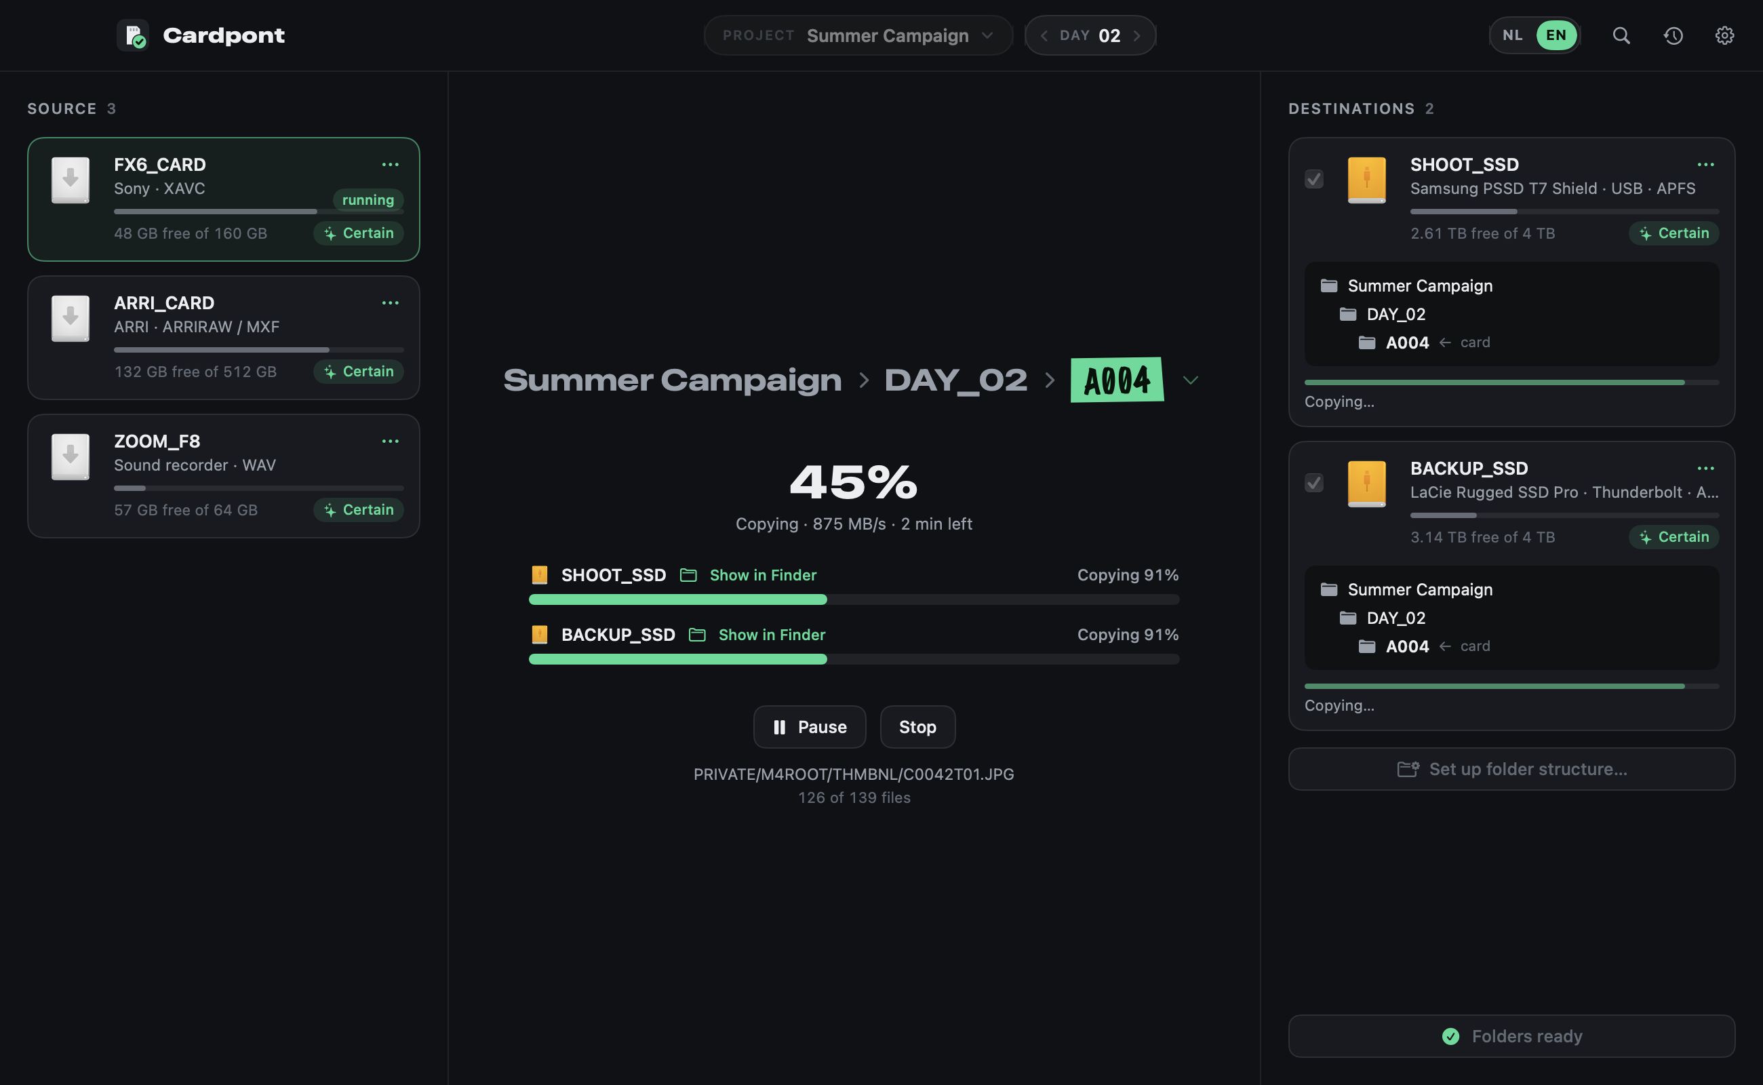
Task: Select DAY_02 folder under SHOOT_SSD
Action: tap(1382, 314)
